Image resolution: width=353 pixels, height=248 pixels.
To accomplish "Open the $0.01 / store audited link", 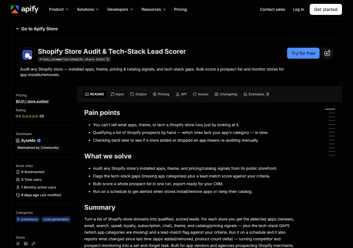I will tap(32, 101).
